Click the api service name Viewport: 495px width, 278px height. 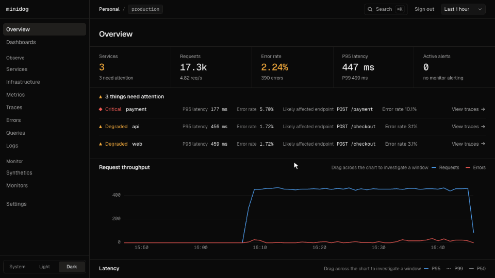(136, 127)
